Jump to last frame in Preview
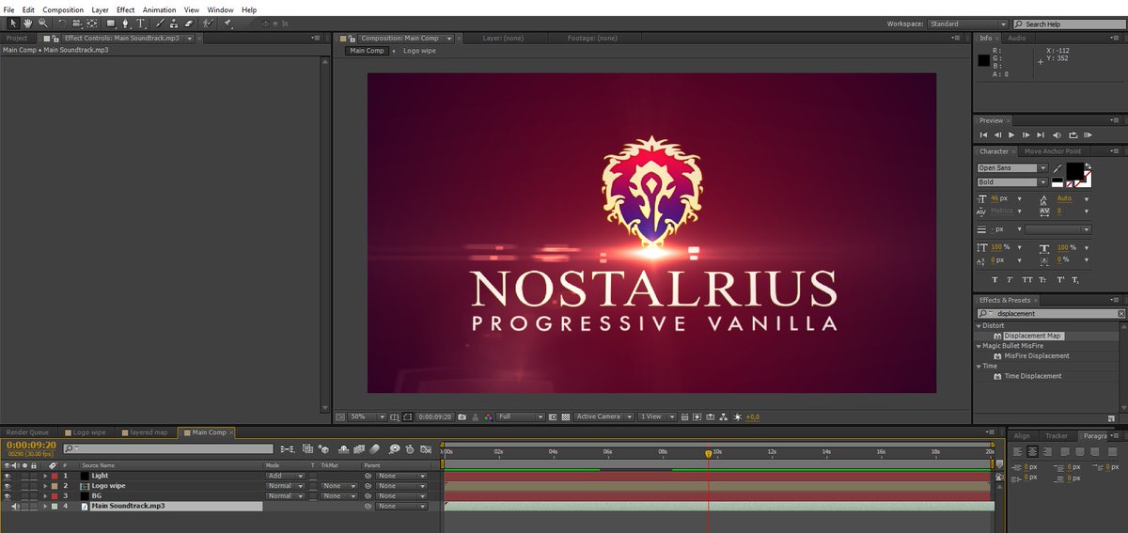The height and width of the screenshot is (533, 1128). pos(1041,135)
